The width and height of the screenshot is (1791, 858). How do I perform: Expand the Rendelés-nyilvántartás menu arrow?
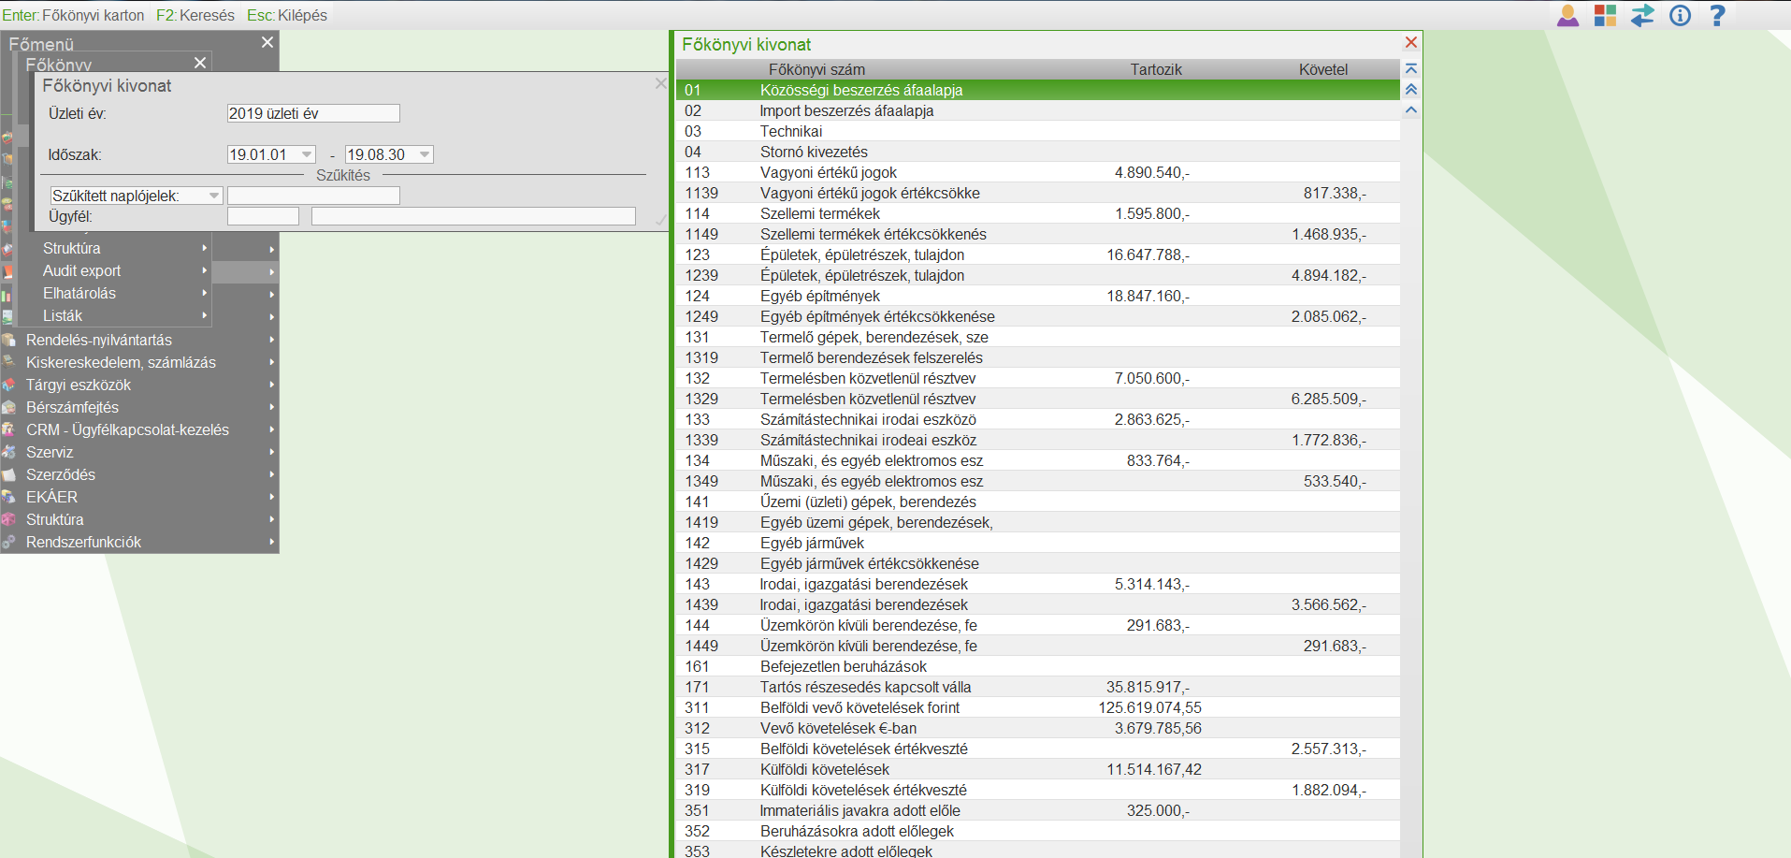pyautogui.click(x=272, y=340)
